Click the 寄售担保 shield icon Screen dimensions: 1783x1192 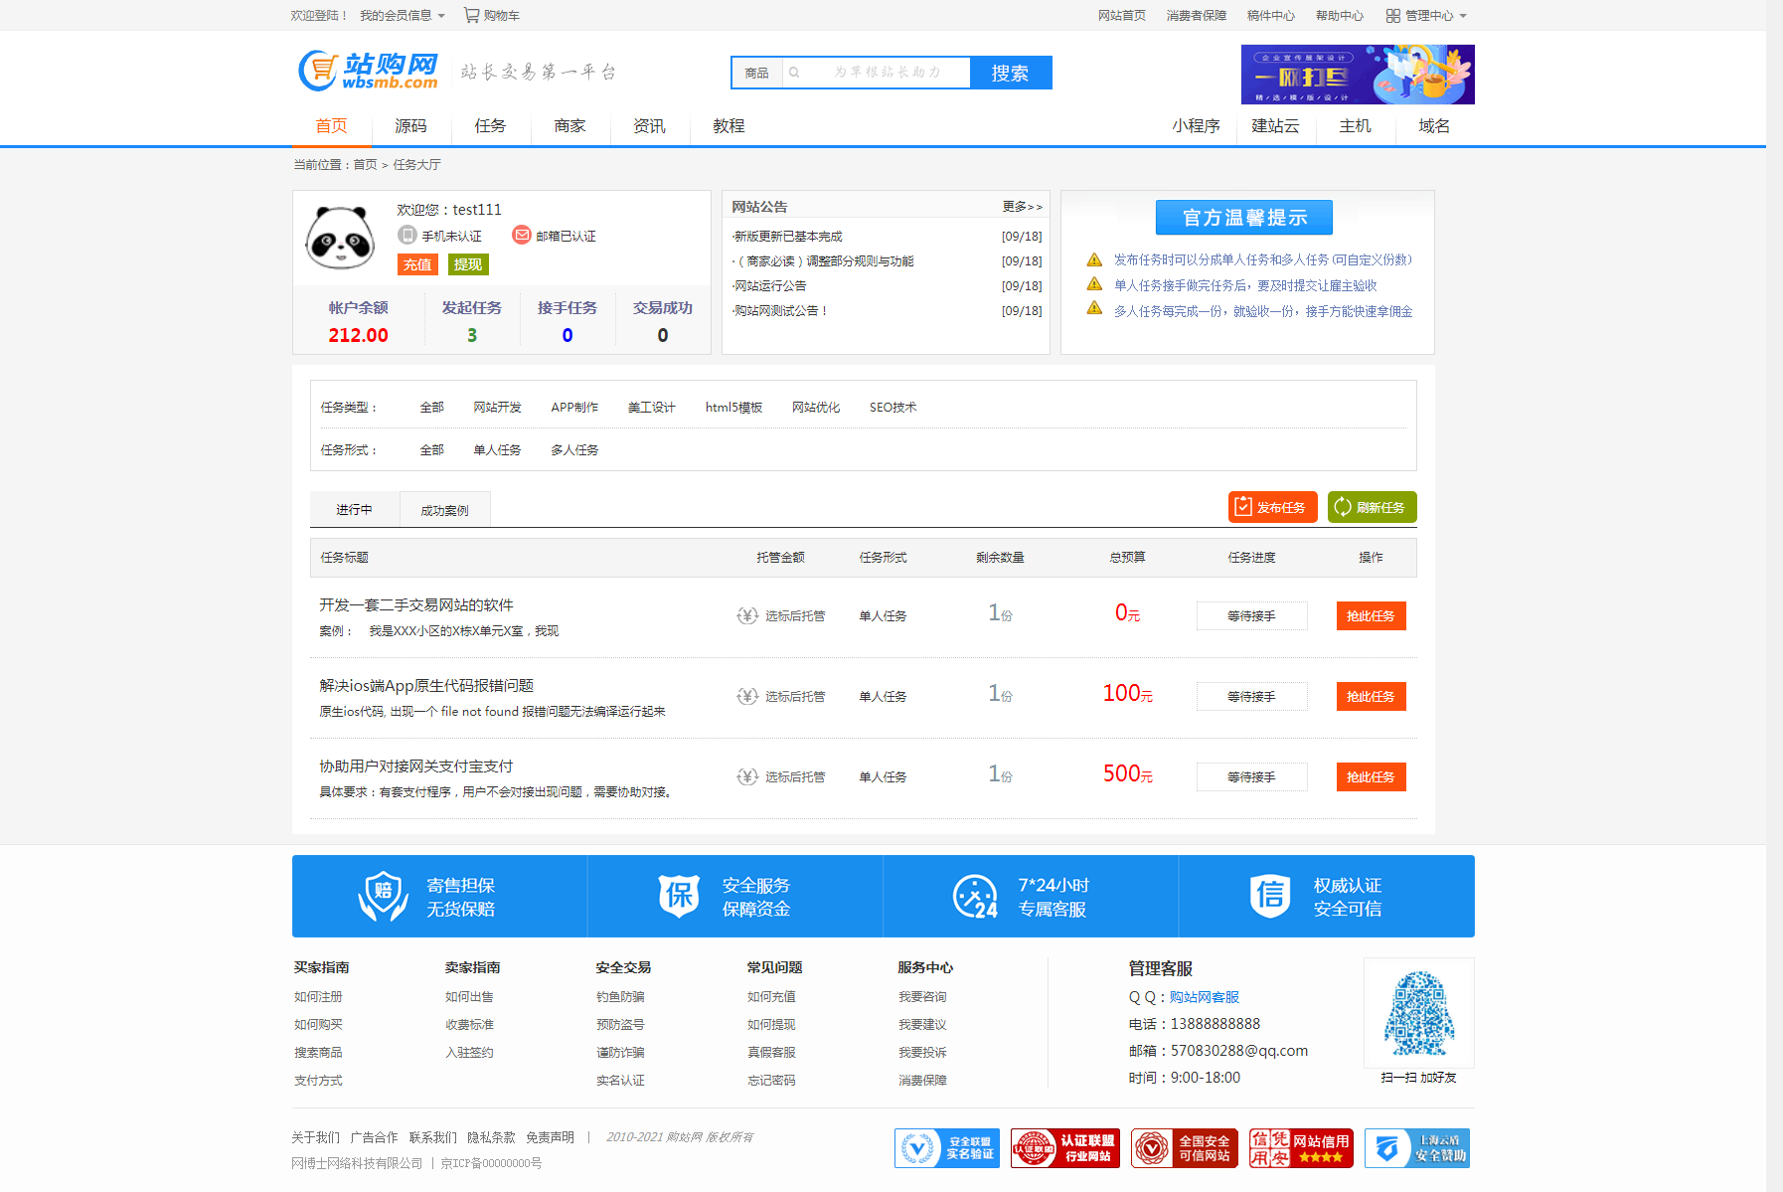pos(383,896)
